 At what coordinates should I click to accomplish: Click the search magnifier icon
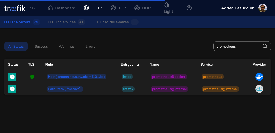click(x=265, y=46)
